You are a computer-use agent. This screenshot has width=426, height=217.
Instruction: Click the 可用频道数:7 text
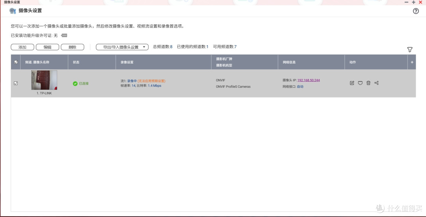click(x=225, y=47)
